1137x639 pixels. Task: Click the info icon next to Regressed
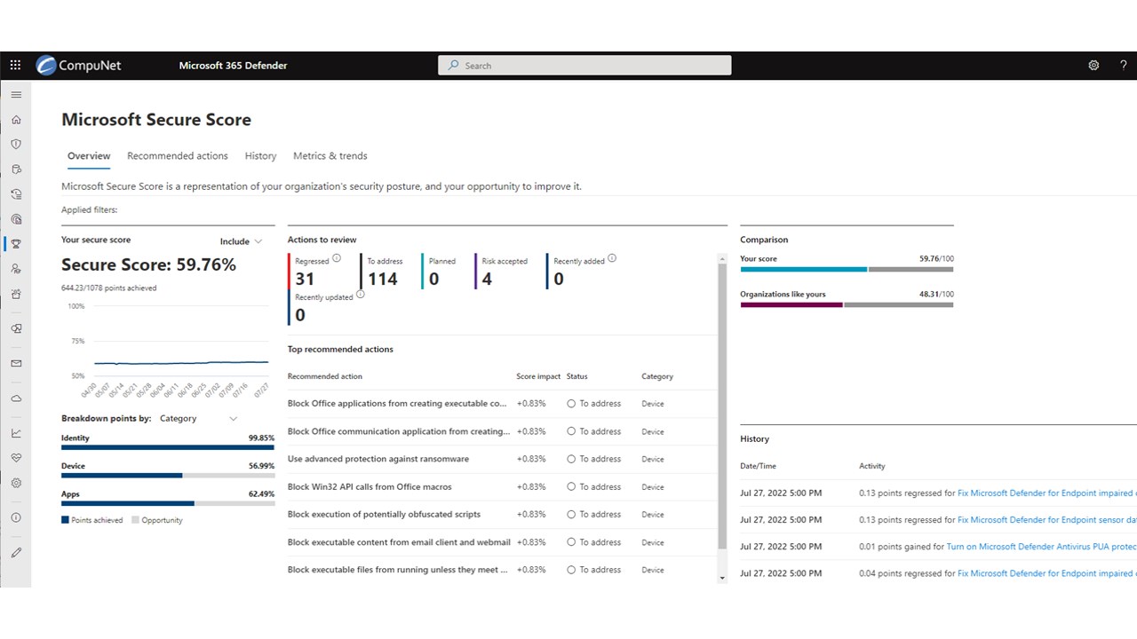pyautogui.click(x=337, y=258)
